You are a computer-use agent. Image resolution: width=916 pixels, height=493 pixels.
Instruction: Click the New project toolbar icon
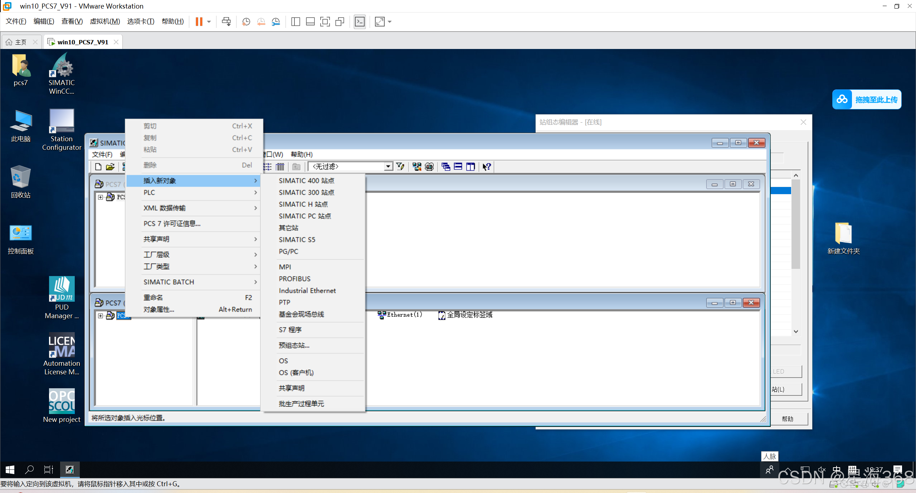(98, 167)
